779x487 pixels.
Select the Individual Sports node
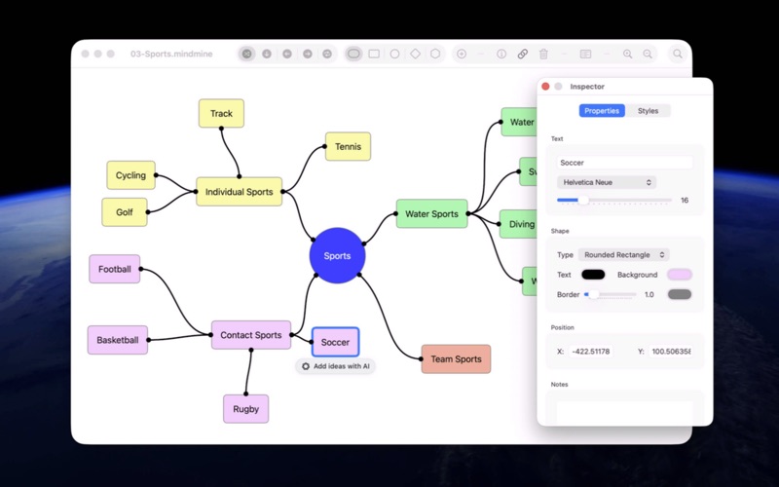tap(239, 192)
